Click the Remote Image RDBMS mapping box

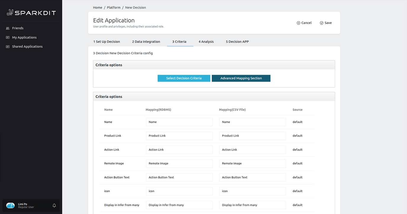tap(179, 163)
